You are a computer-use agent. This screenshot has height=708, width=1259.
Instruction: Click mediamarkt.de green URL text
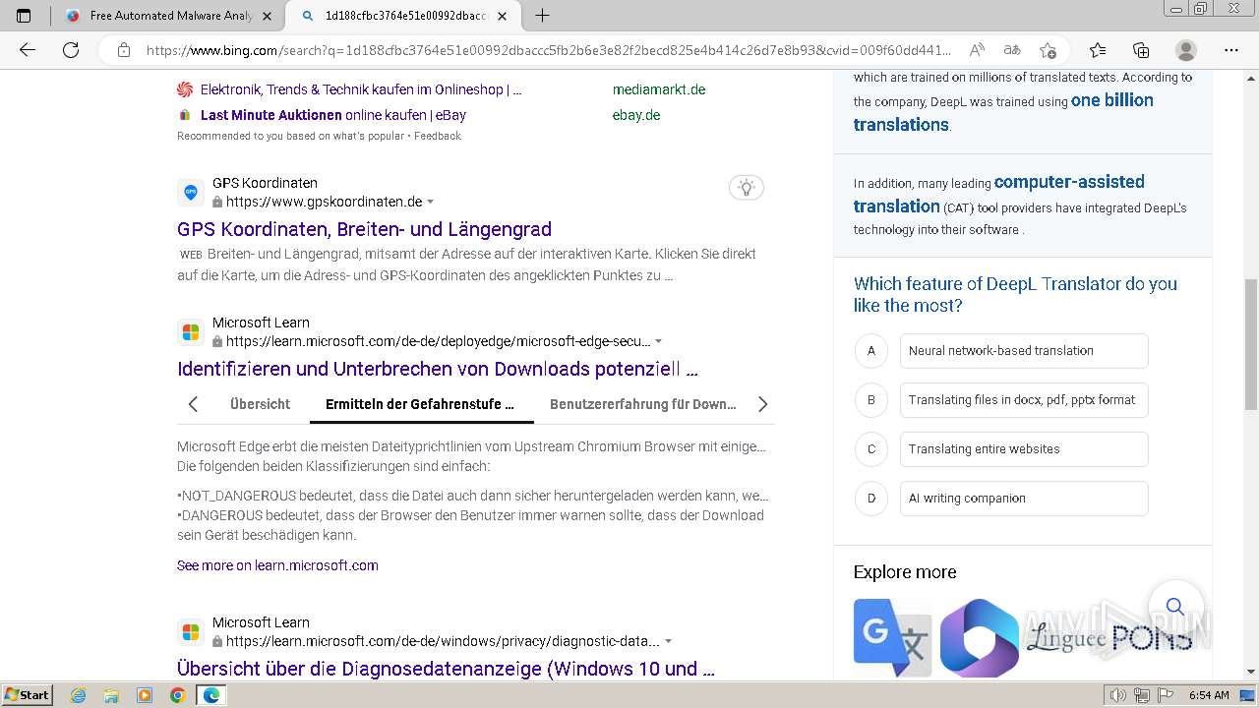pyautogui.click(x=659, y=89)
